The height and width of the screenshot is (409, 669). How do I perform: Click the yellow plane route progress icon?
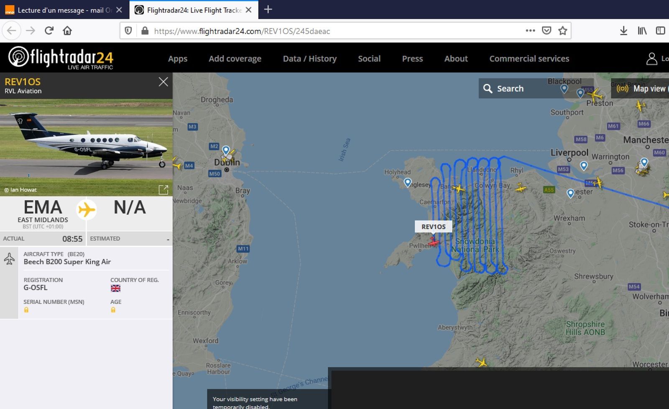87,210
